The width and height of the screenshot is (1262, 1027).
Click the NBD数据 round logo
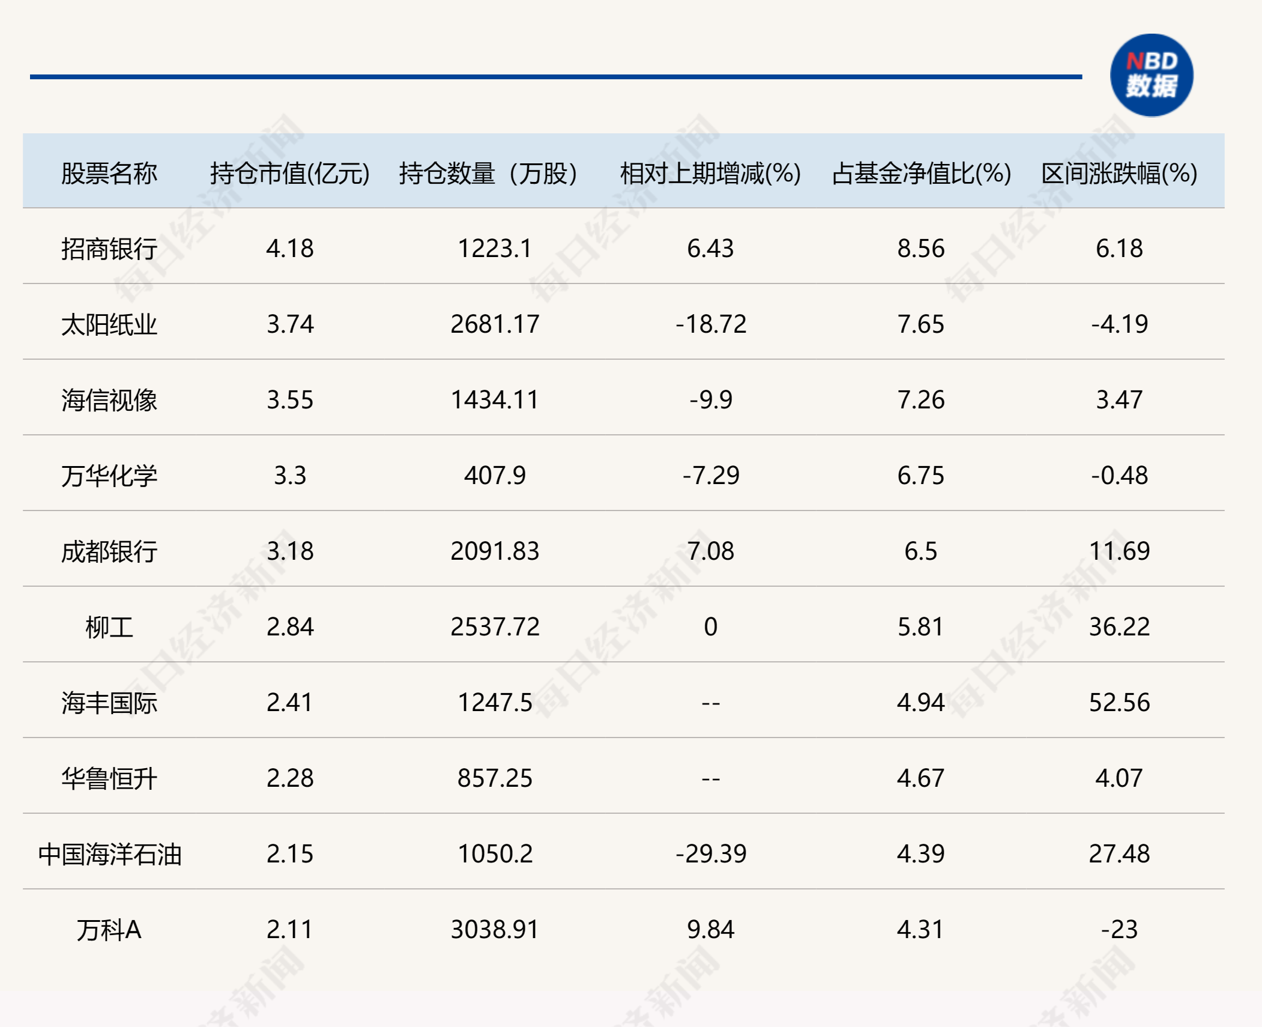[1152, 75]
